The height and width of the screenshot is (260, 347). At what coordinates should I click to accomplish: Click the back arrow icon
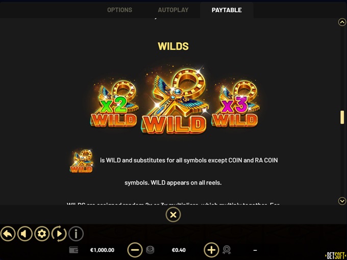[8, 234]
